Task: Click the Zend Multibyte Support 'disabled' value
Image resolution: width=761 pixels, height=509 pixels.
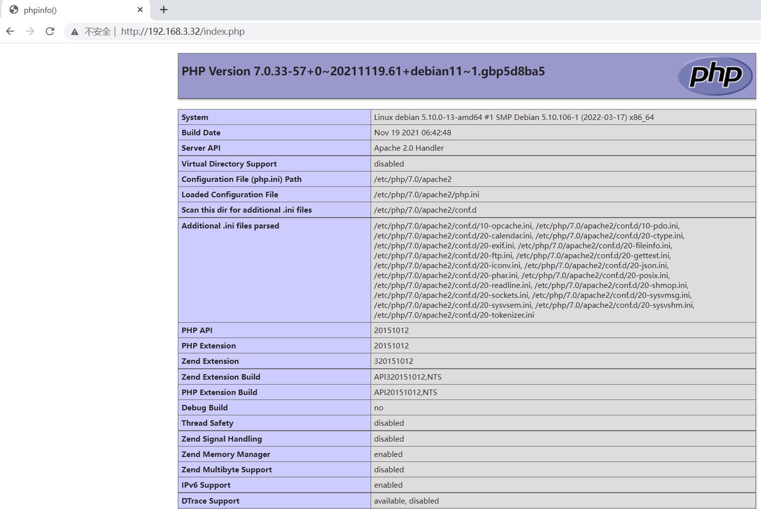Action: point(389,470)
